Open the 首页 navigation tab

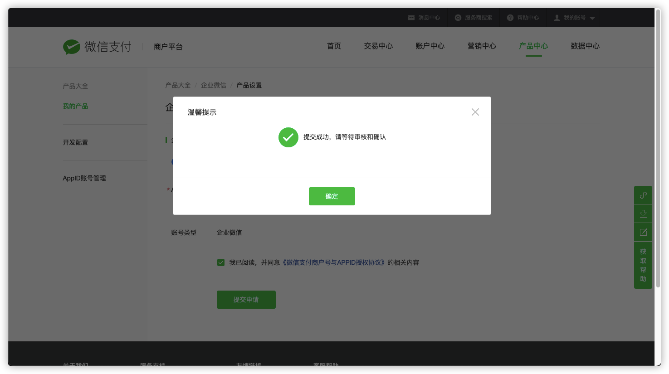coord(334,46)
